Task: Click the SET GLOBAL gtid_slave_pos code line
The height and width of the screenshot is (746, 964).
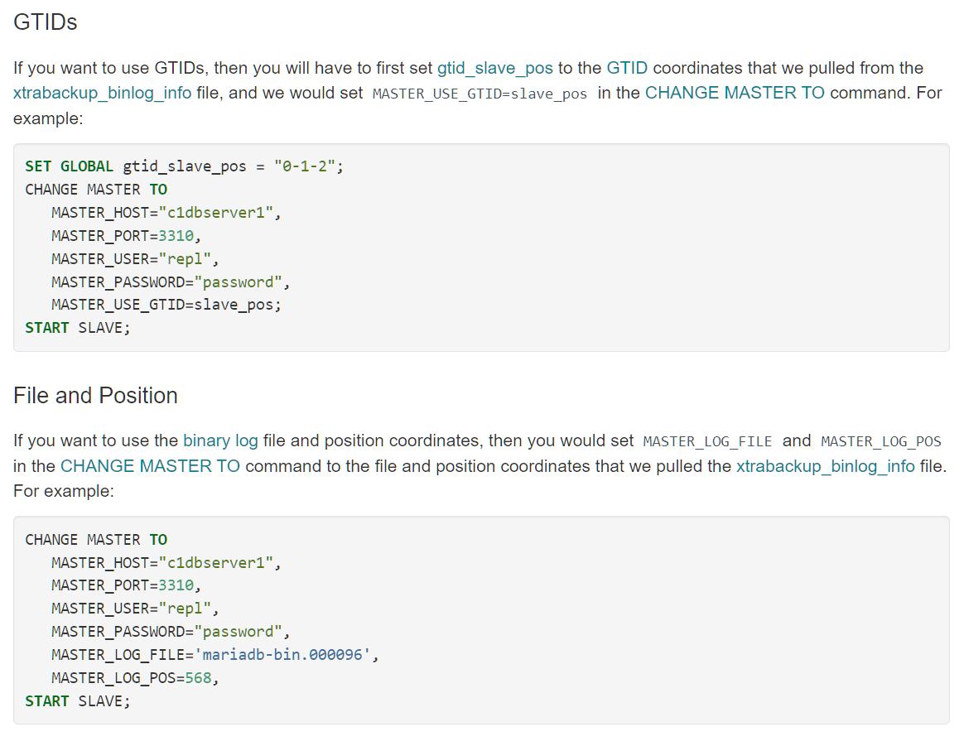Action: pyautogui.click(x=185, y=166)
